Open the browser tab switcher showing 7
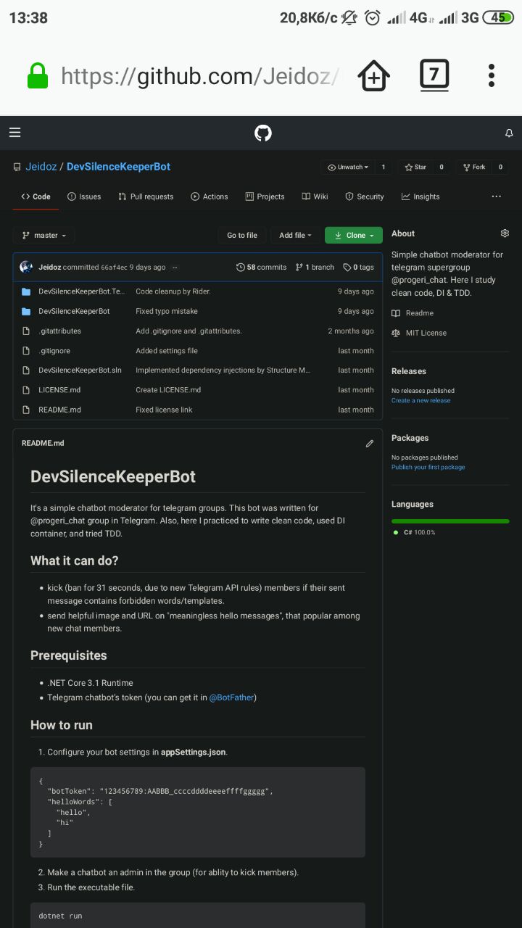The height and width of the screenshot is (928, 522). 434,75
